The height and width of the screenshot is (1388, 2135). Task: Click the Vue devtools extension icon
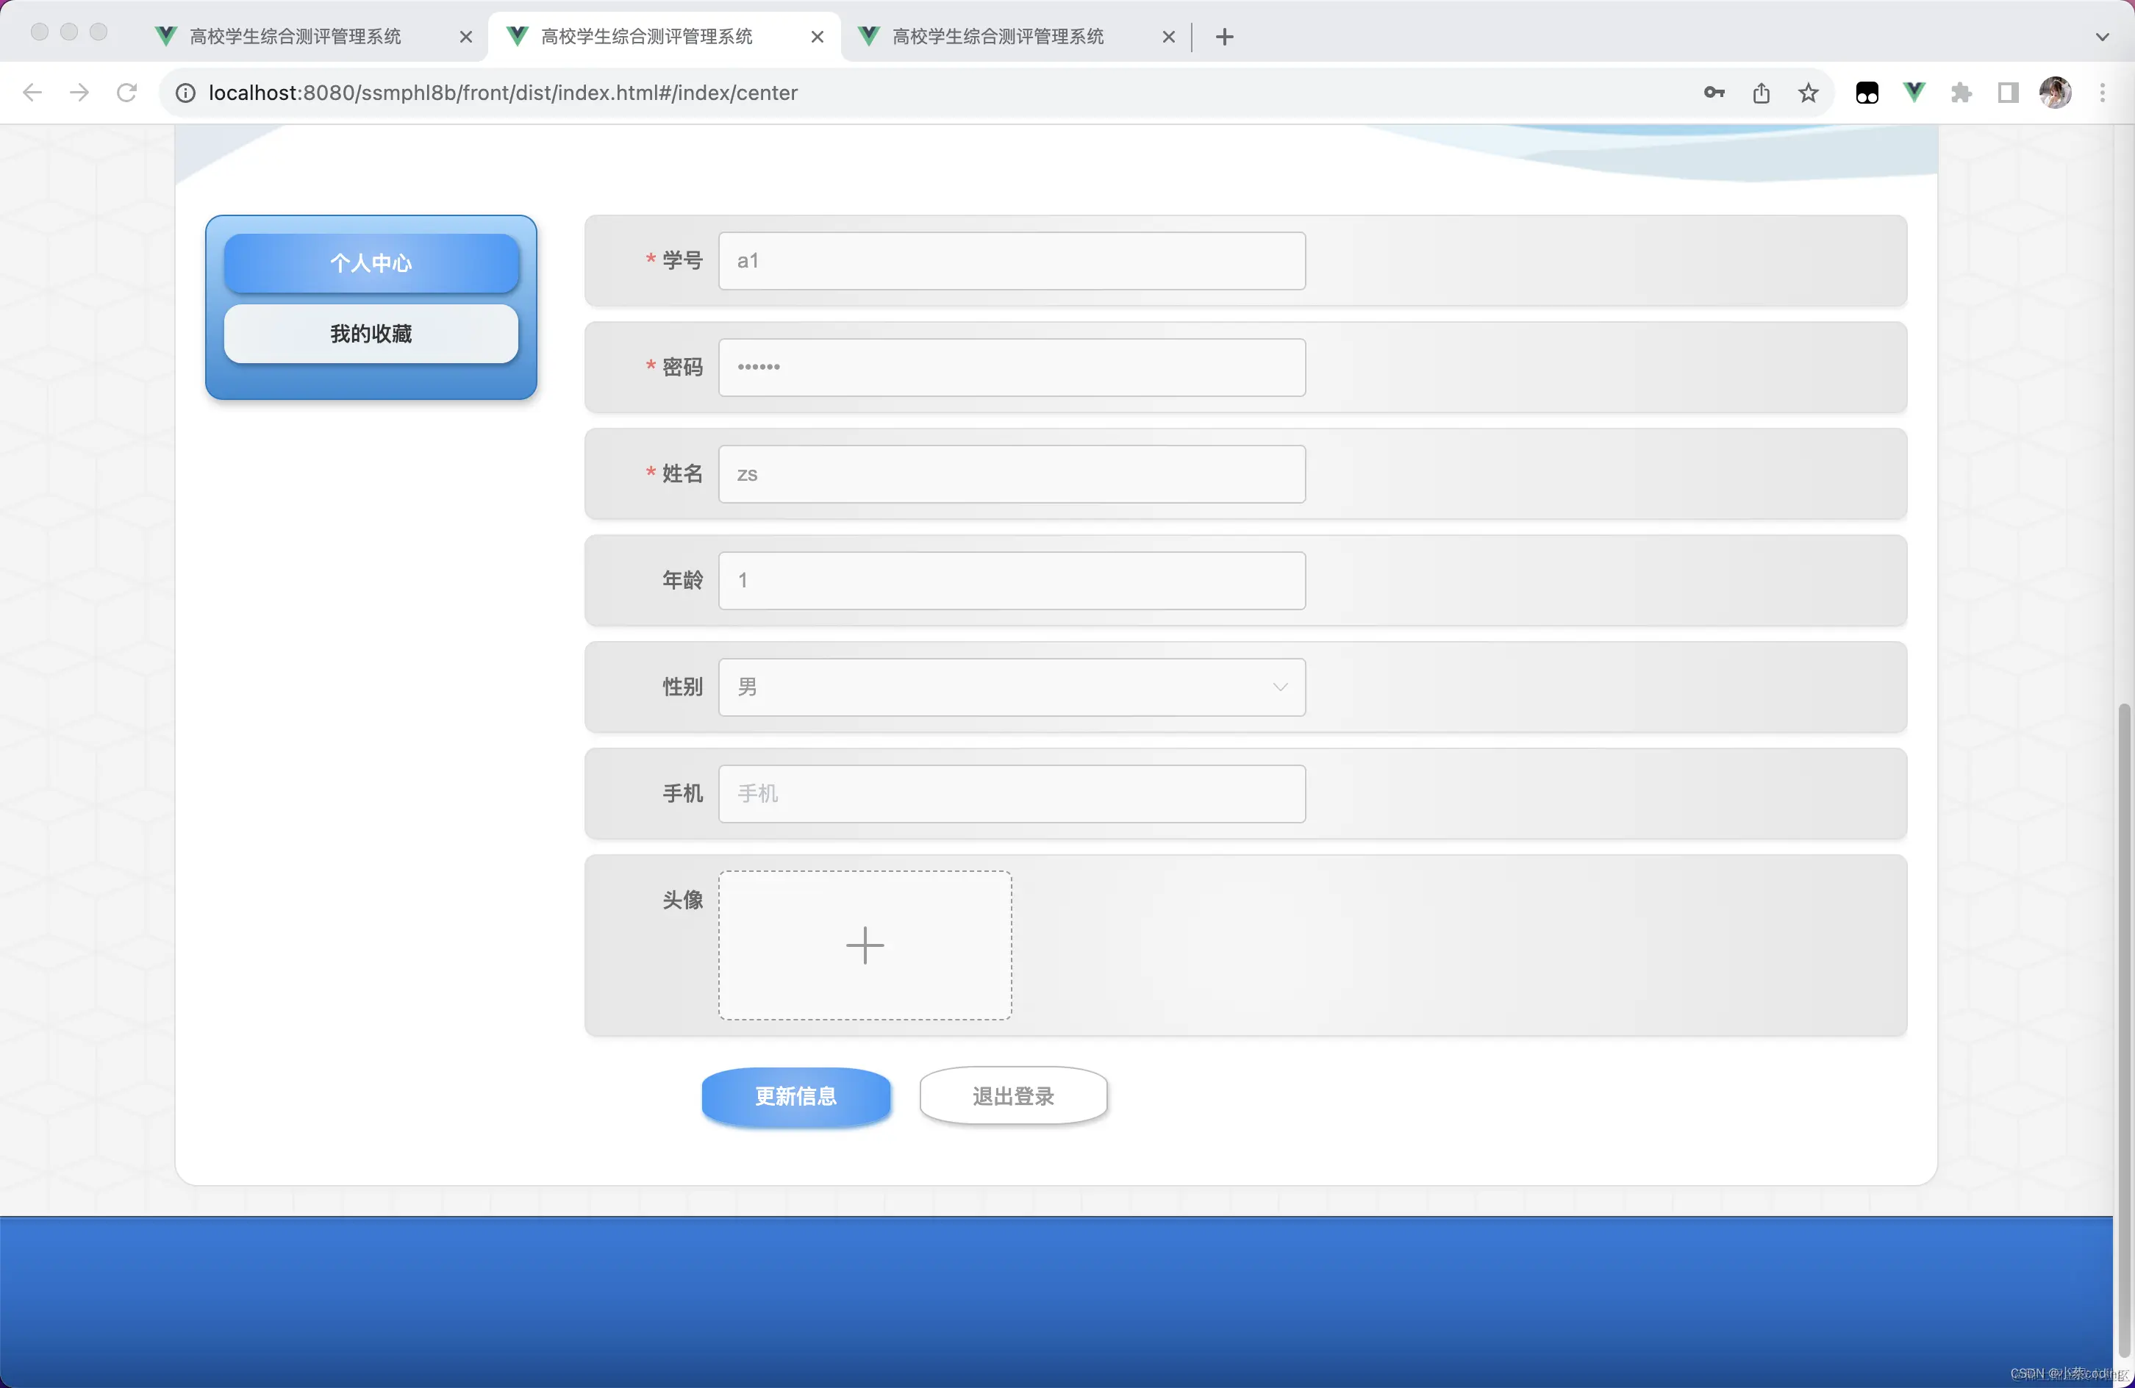(1914, 93)
